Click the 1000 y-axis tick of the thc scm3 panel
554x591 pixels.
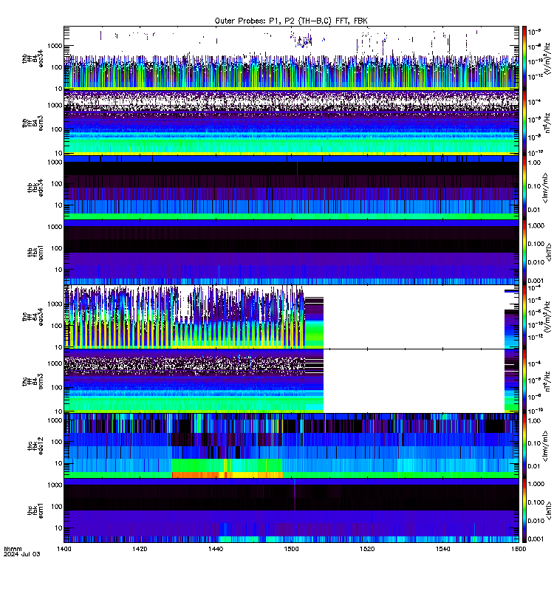pos(55,363)
